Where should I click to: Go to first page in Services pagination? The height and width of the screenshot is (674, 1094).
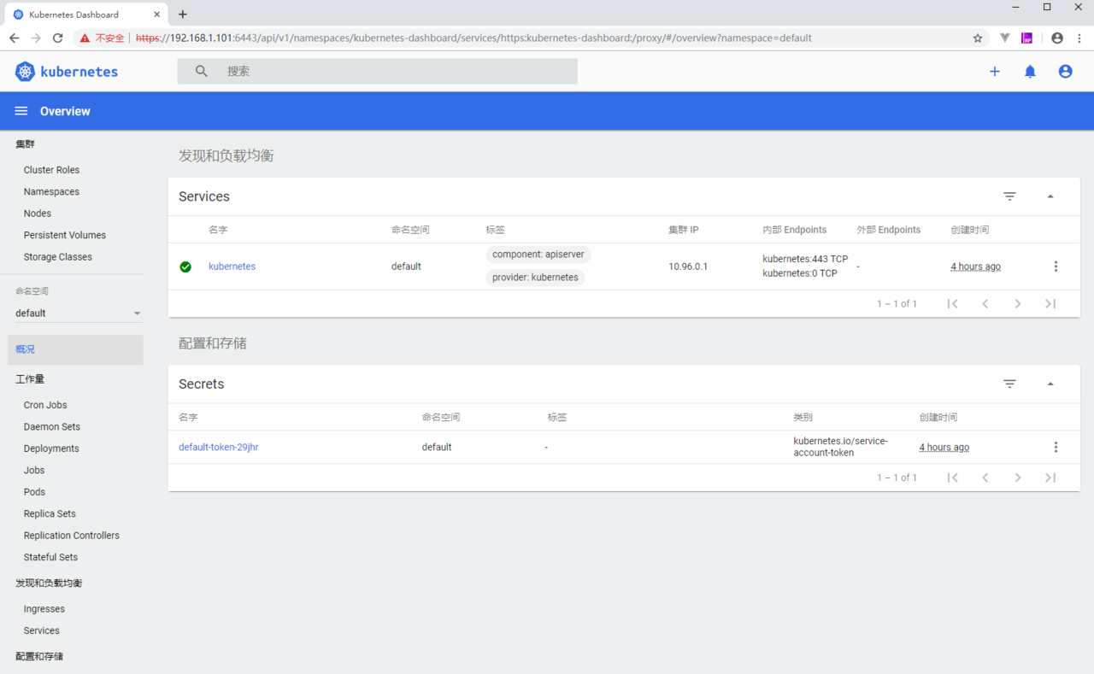[953, 304]
